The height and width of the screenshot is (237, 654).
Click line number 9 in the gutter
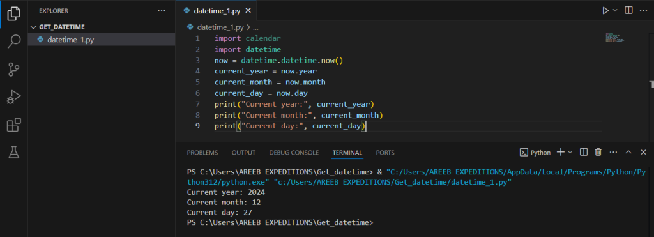tap(197, 126)
